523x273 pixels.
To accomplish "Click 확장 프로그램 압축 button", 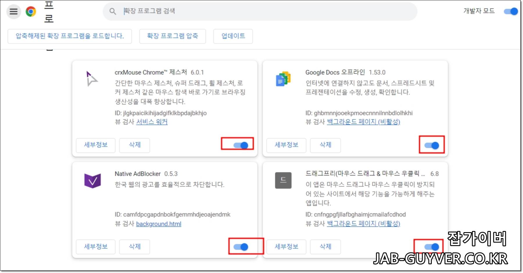I will click(173, 36).
